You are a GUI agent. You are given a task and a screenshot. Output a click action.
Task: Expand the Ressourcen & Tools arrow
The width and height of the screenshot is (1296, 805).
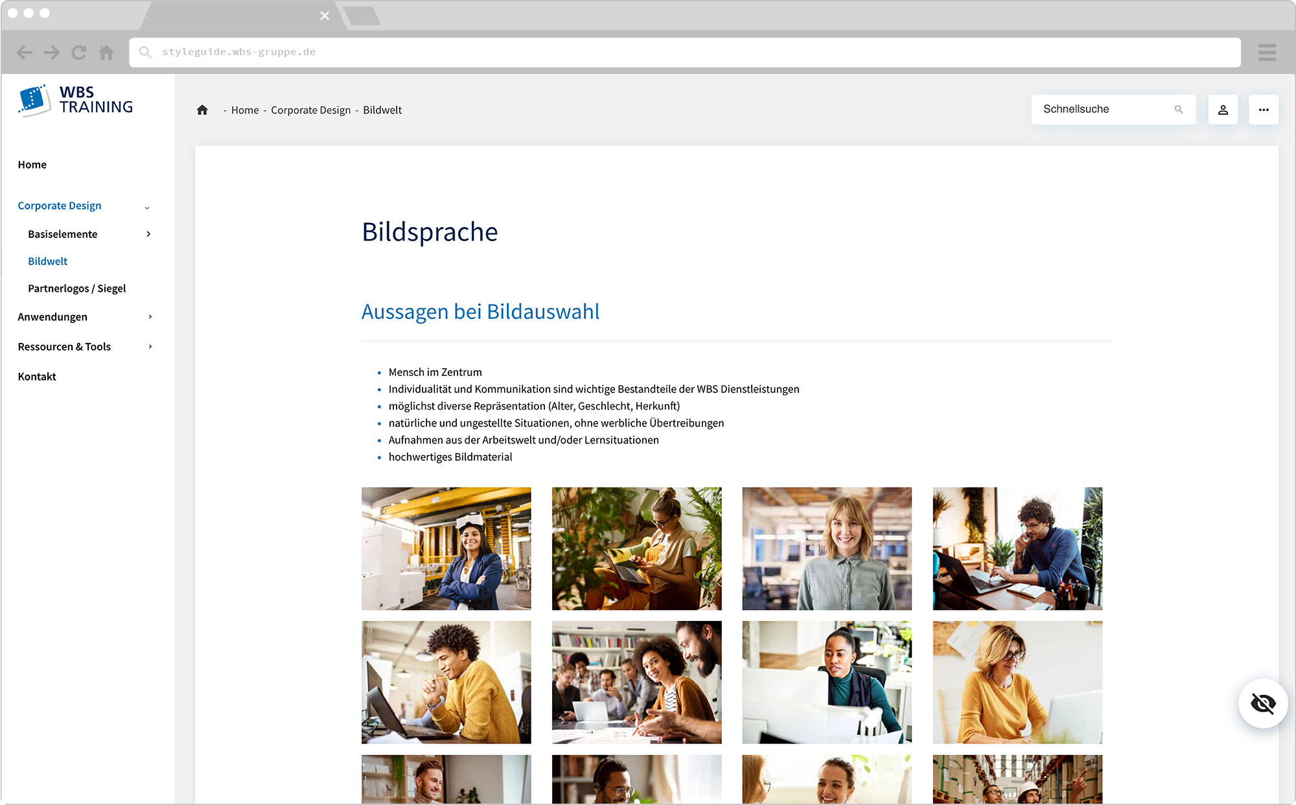pyautogui.click(x=150, y=347)
